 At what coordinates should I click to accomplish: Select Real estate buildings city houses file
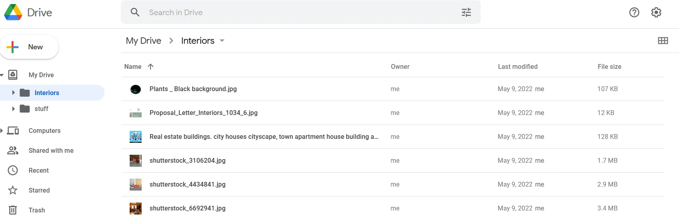click(264, 136)
